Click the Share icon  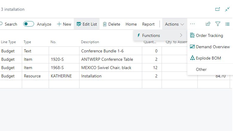pos(208,24)
